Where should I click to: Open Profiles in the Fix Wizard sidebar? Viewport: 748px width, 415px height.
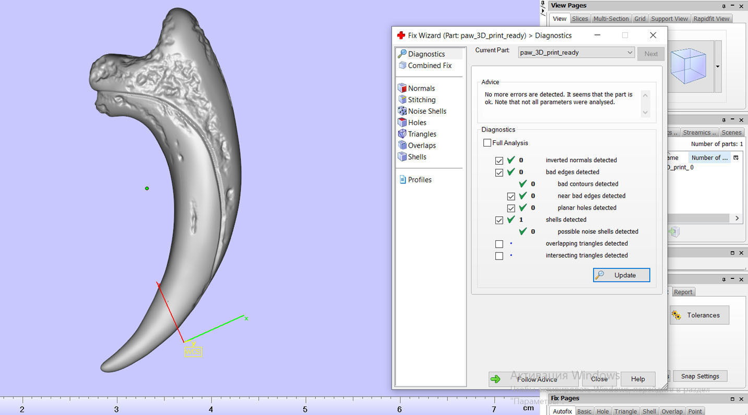(x=415, y=180)
